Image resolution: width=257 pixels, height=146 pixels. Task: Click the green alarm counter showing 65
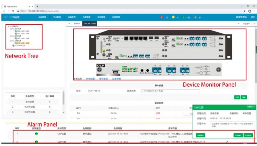click(x=185, y=17)
